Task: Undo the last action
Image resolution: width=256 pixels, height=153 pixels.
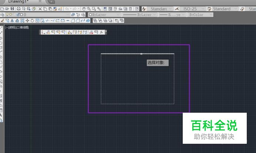Action: (x=67, y=9)
